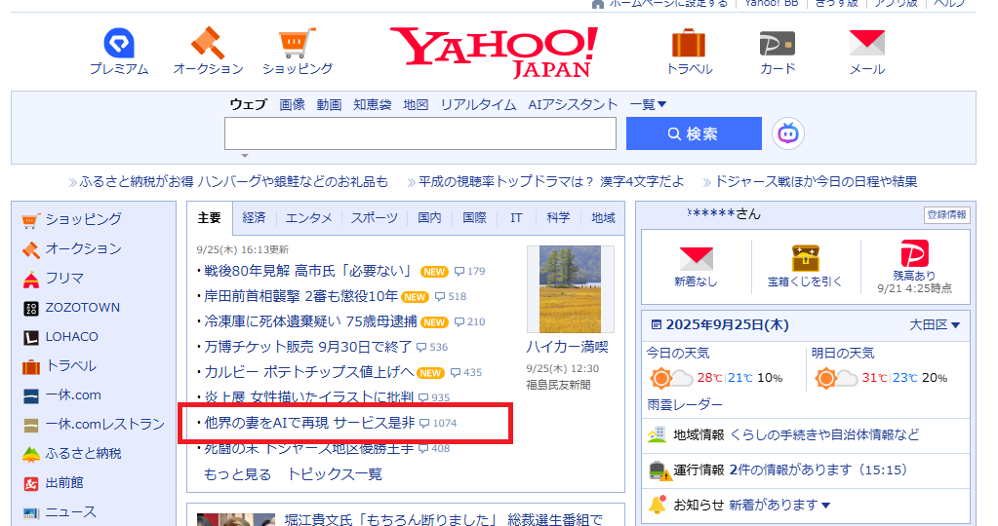Expand the 大田区 weather location dropdown
Viewport: 998px width, 526px height.
pos(935,324)
